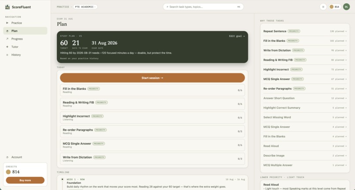Open the DL user avatar menu

(346, 7)
